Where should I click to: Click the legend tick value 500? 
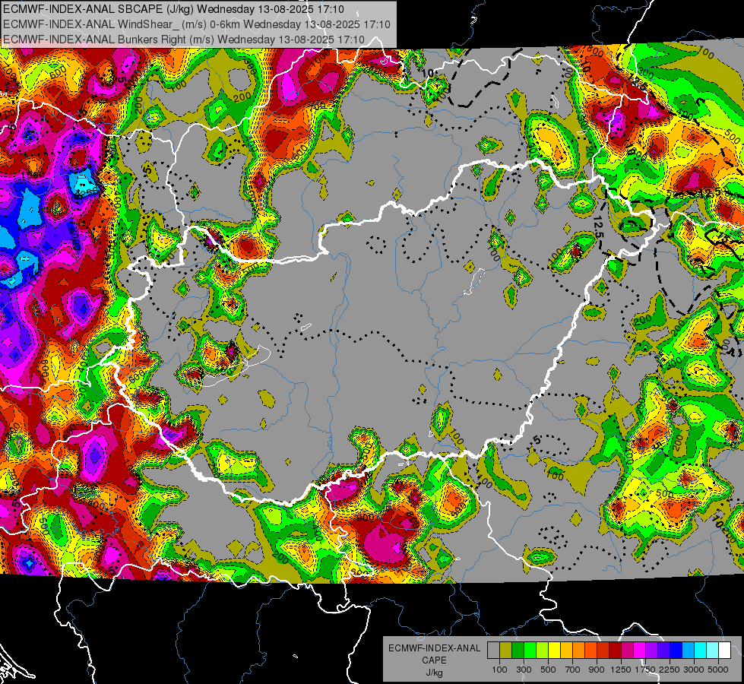click(x=548, y=670)
